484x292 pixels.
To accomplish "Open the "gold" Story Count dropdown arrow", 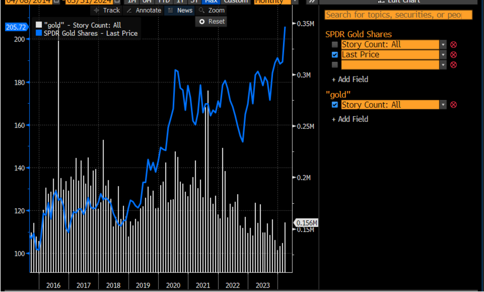I will tap(443, 105).
